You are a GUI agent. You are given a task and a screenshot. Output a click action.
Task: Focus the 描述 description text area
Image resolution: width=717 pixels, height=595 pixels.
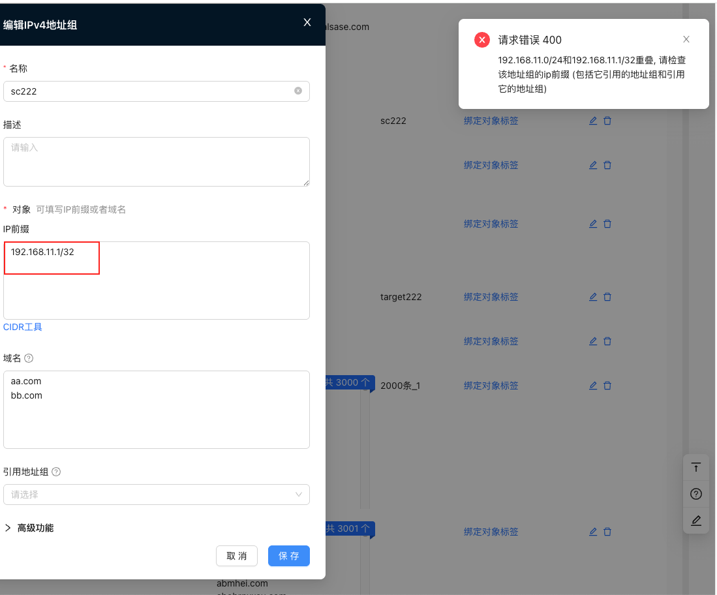(x=157, y=162)
